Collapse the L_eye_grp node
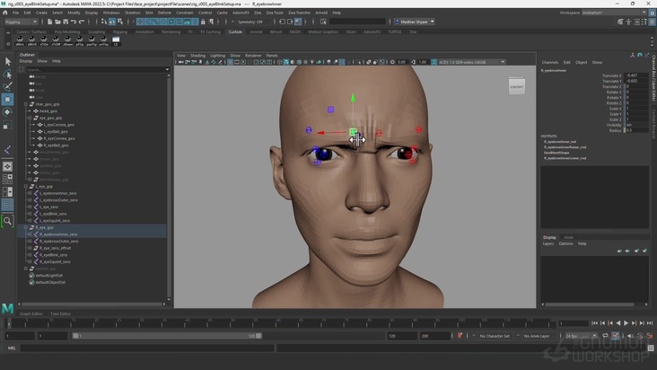657x370 pixels. click(26, 186)
